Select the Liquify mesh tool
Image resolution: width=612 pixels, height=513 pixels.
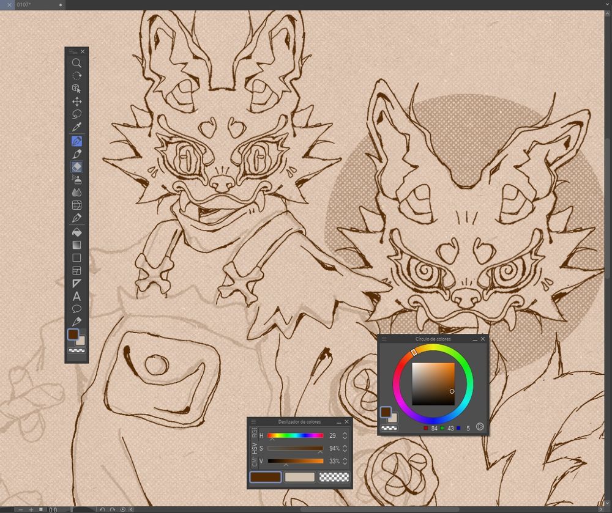(76, 205)
